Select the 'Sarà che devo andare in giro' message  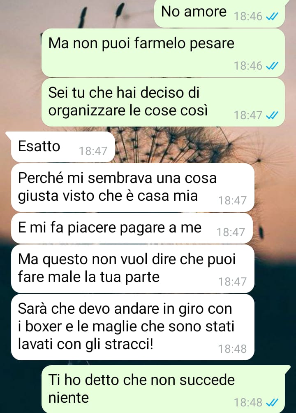tap(133, 327)
